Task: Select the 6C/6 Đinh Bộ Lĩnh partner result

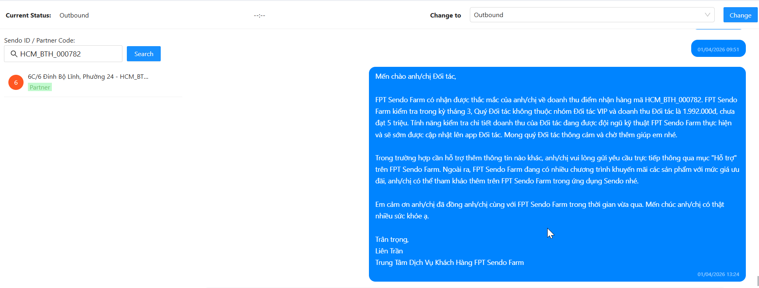Action: tap(93, 82)
